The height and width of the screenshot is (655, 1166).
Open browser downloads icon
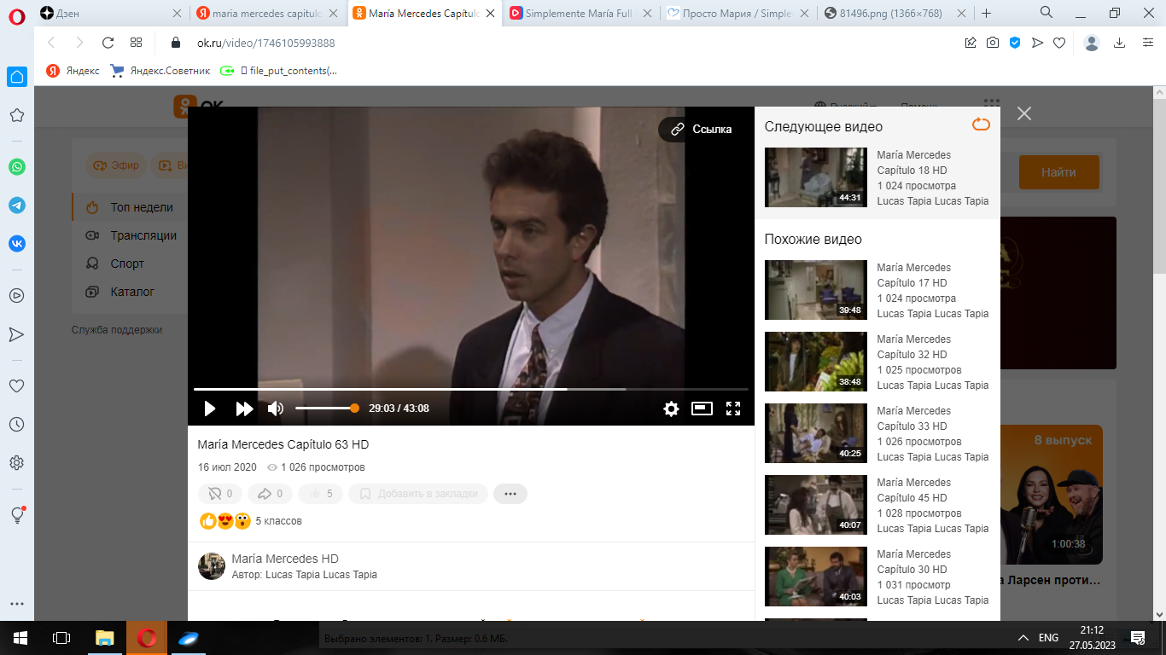pos(1120,43)
